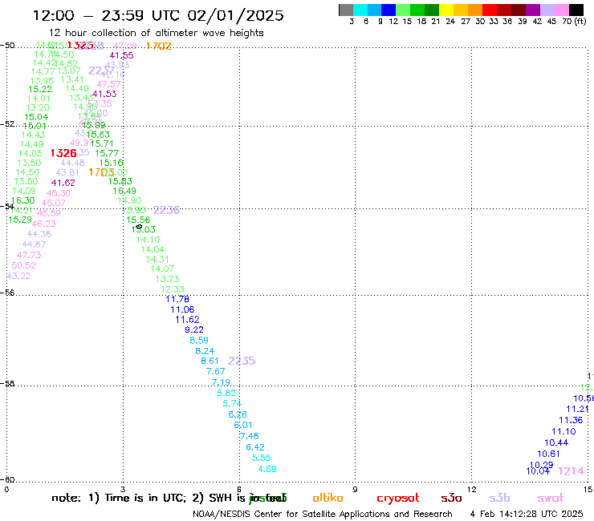Click the orange pass time label '1702'

coord(159,46)
